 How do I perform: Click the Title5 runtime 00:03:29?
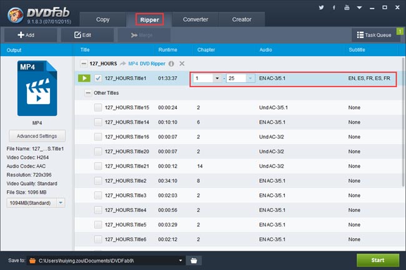(x=168, y=224)
